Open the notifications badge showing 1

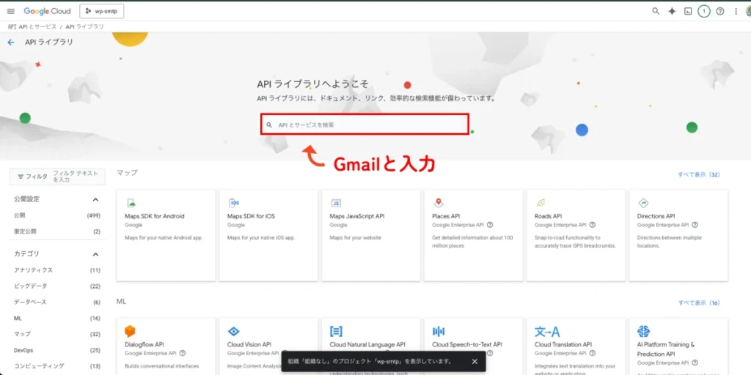pos(704,11)
